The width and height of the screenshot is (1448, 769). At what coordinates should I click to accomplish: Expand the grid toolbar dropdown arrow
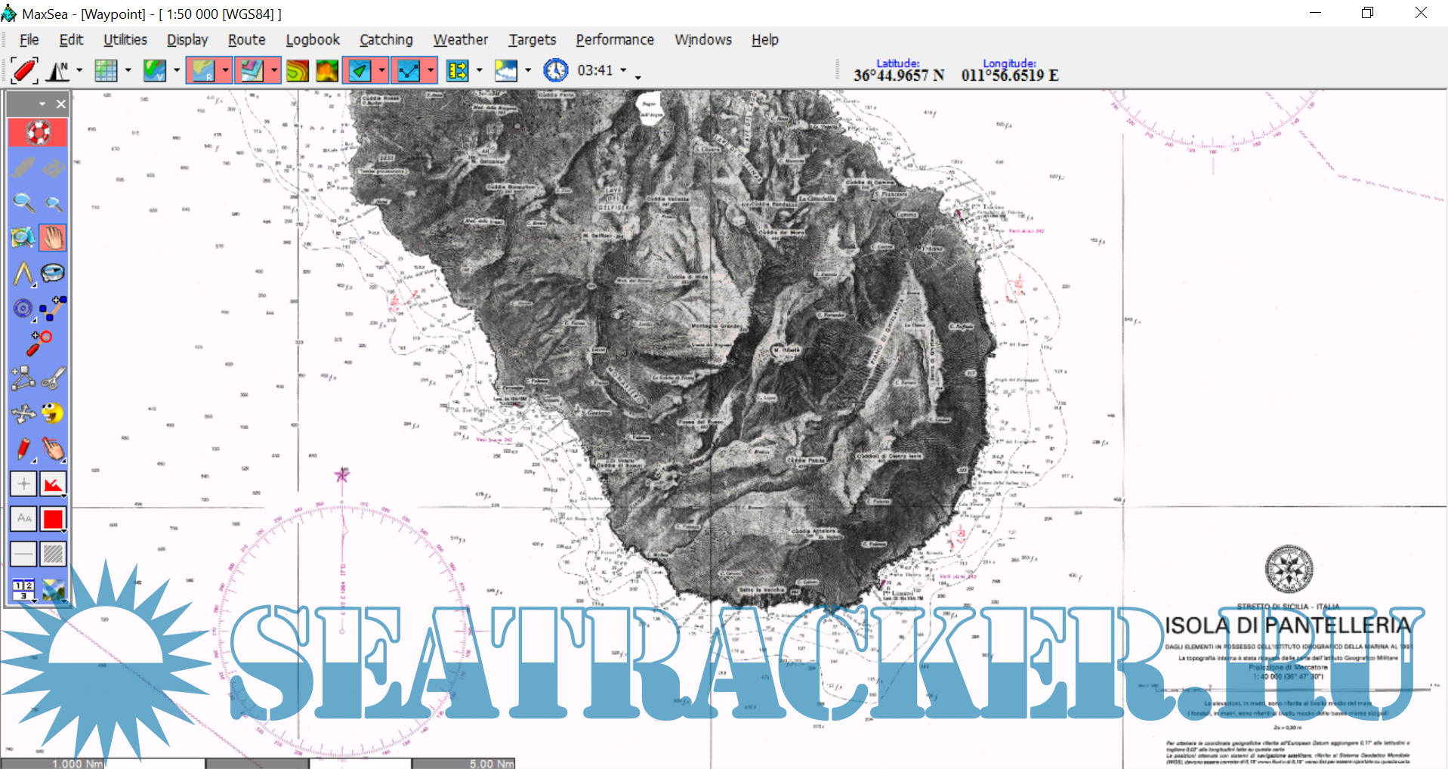pos(128,70)
